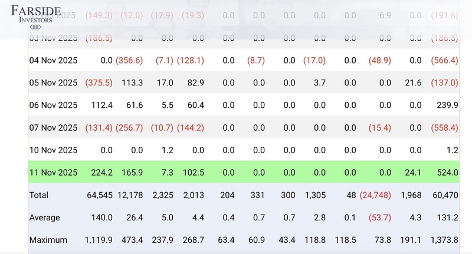Select the 224.2 value
The width and height of the screenshot is (472, 254).
(x=101, y=173)
